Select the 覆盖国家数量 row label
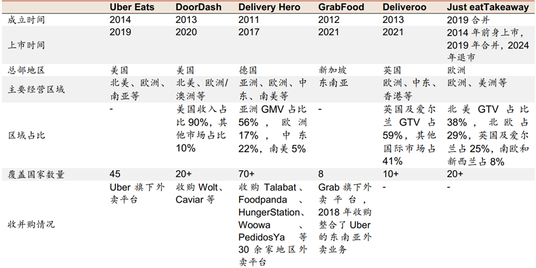The width and height of the screenshot is (536, 268). [x=36, y=174]
